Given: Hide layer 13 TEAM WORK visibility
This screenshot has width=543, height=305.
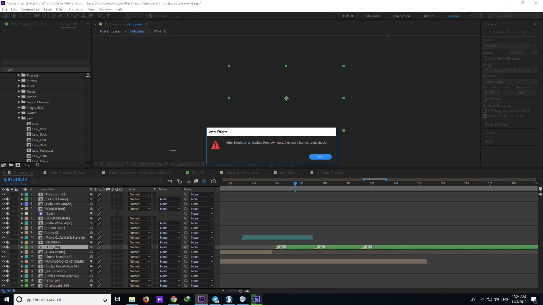Looking at the screenshot, I should [3, 252].
